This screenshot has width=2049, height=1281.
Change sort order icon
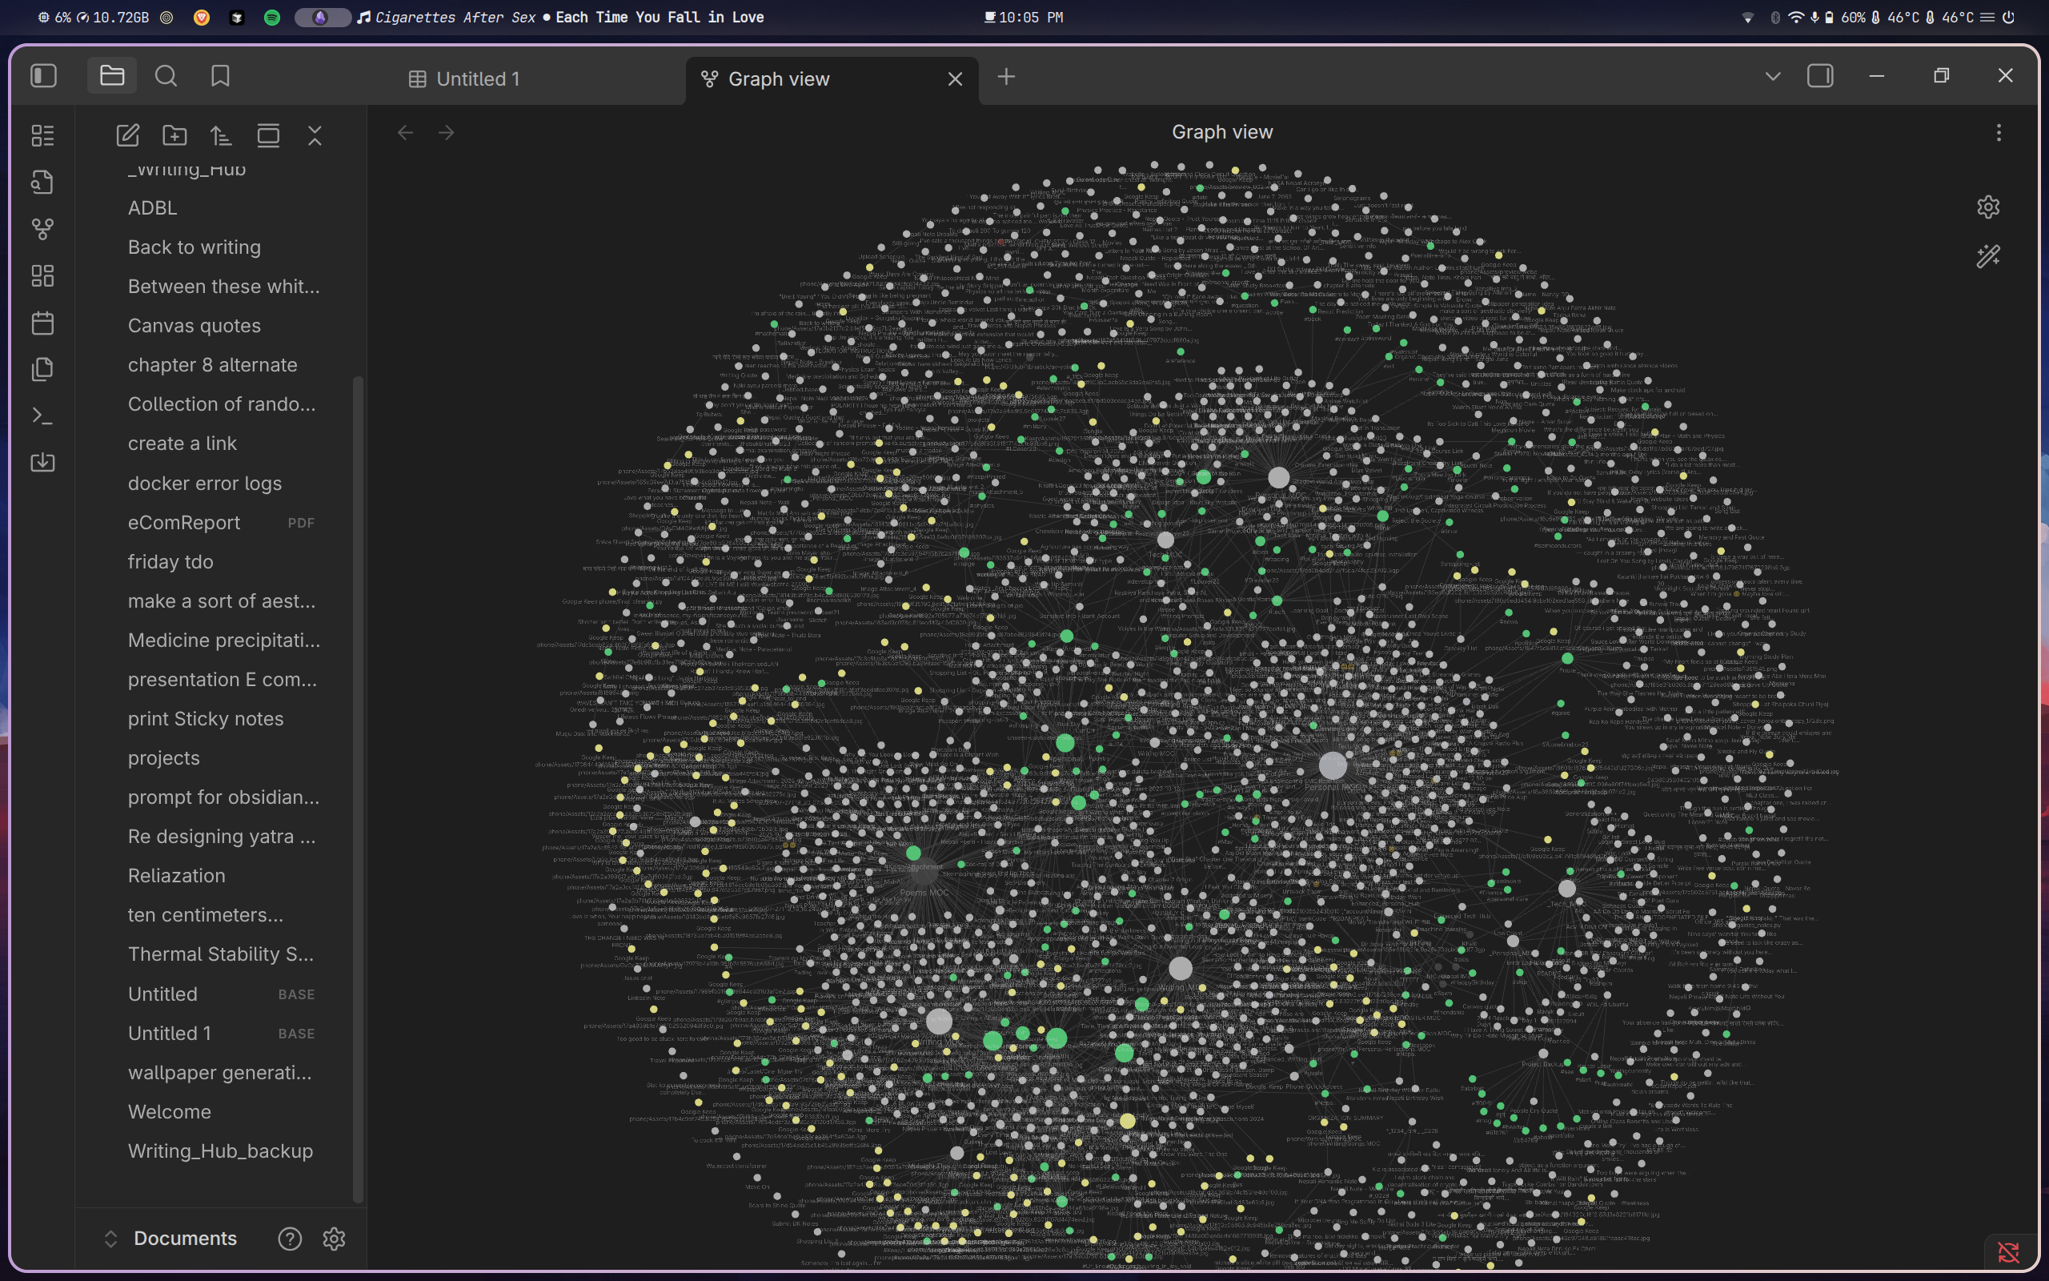pyautogui.click(x=221, y=135)
